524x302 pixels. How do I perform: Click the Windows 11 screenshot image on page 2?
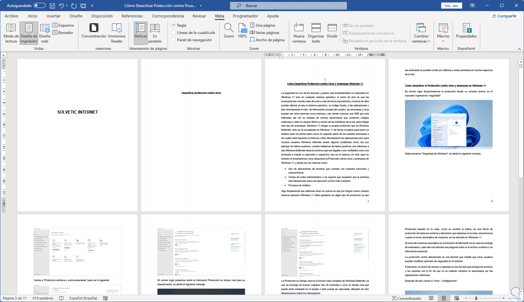[x=448, y=124]
